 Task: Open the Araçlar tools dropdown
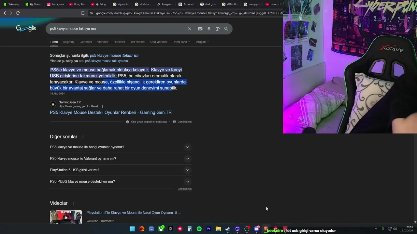(x=202, y=42)
